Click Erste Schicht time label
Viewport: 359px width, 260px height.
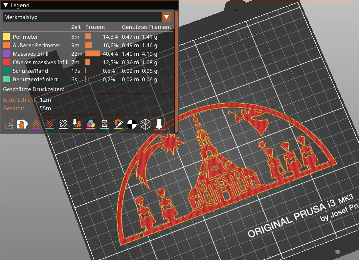pyautogui.click(x=20, y=100)
